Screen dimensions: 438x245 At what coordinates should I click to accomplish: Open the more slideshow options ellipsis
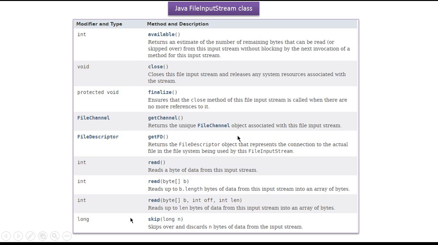(x=67, y=236)
